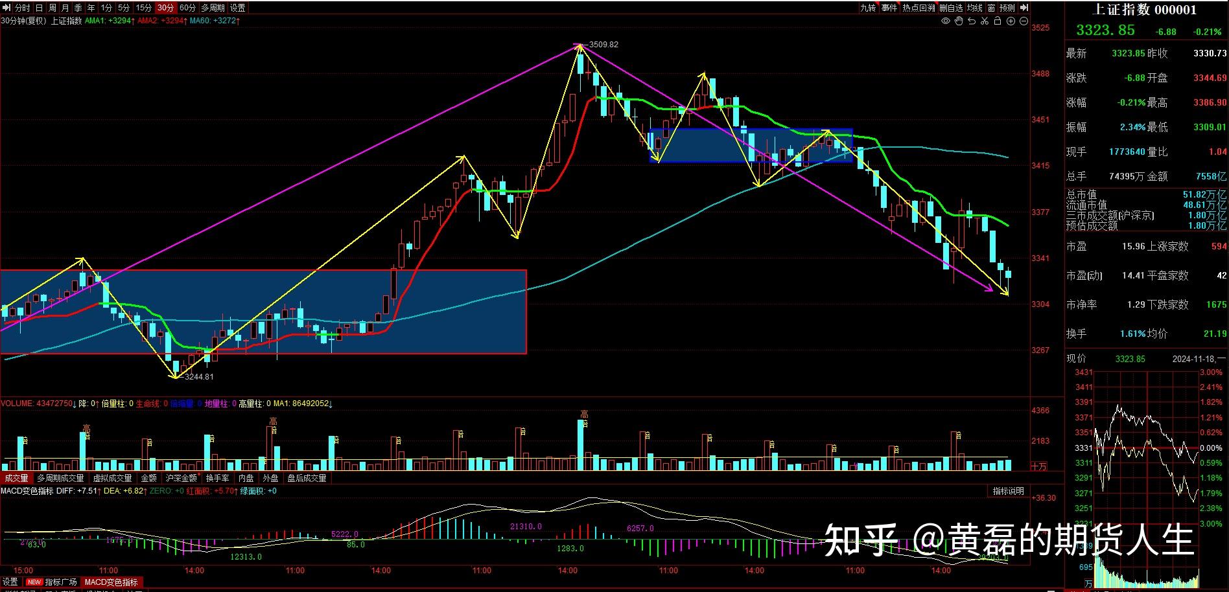The height and width of the screenshot is (592, 1229).
Task: Click the DEA: +6.82 MACD value
Action: coord(125,491)
